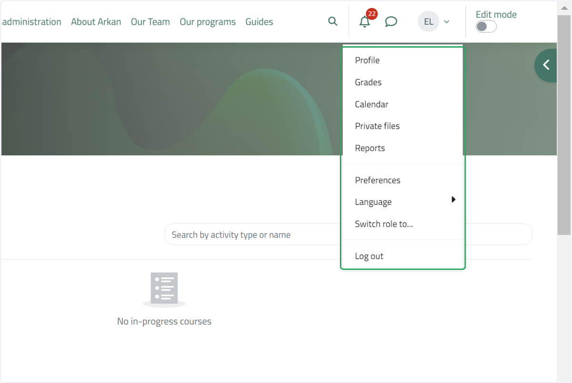The image size is (572, 383).
Task: Click the No in-progress courses text
Action: tap(164, 322)
